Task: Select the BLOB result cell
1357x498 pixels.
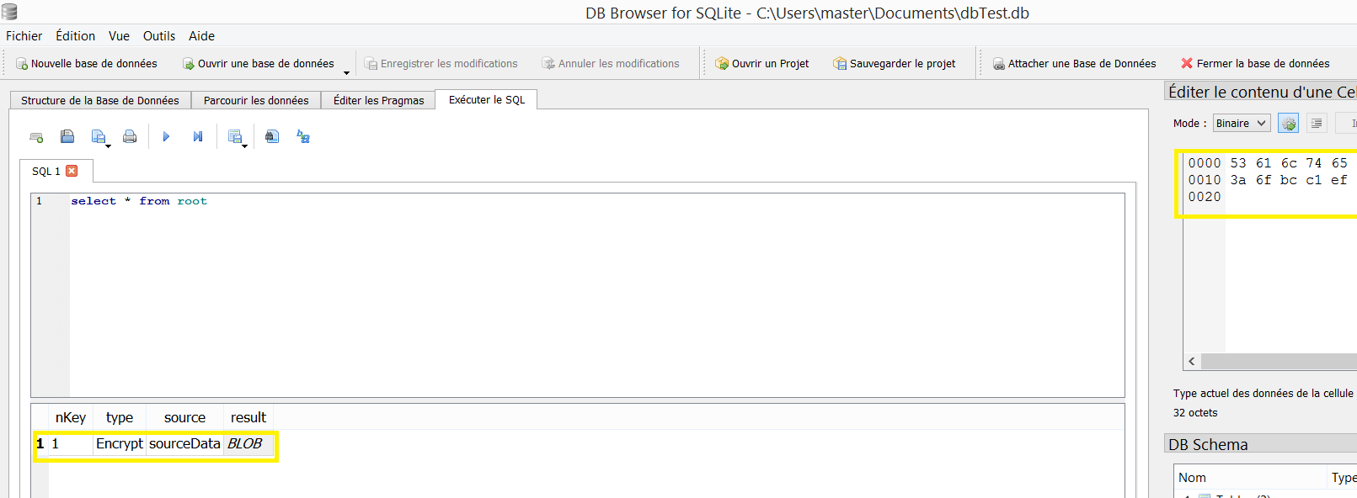Action: pyautogui.click(x=245, y=444)
